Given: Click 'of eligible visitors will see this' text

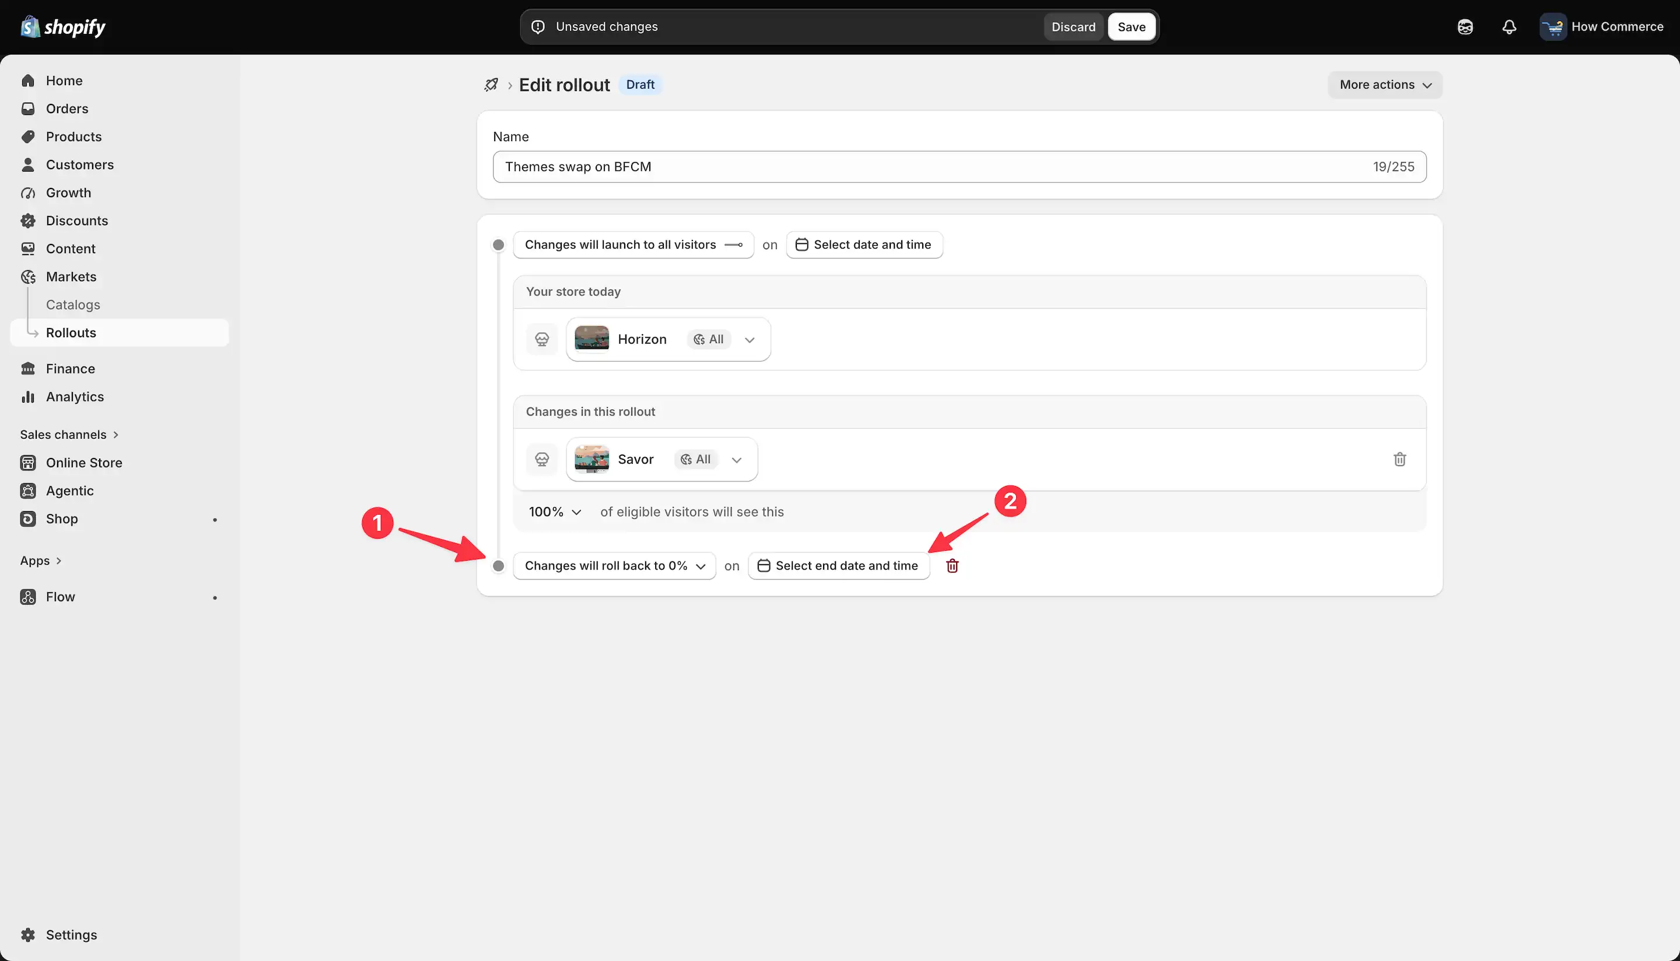Looking at the screenshot, I should click(692, 512).
